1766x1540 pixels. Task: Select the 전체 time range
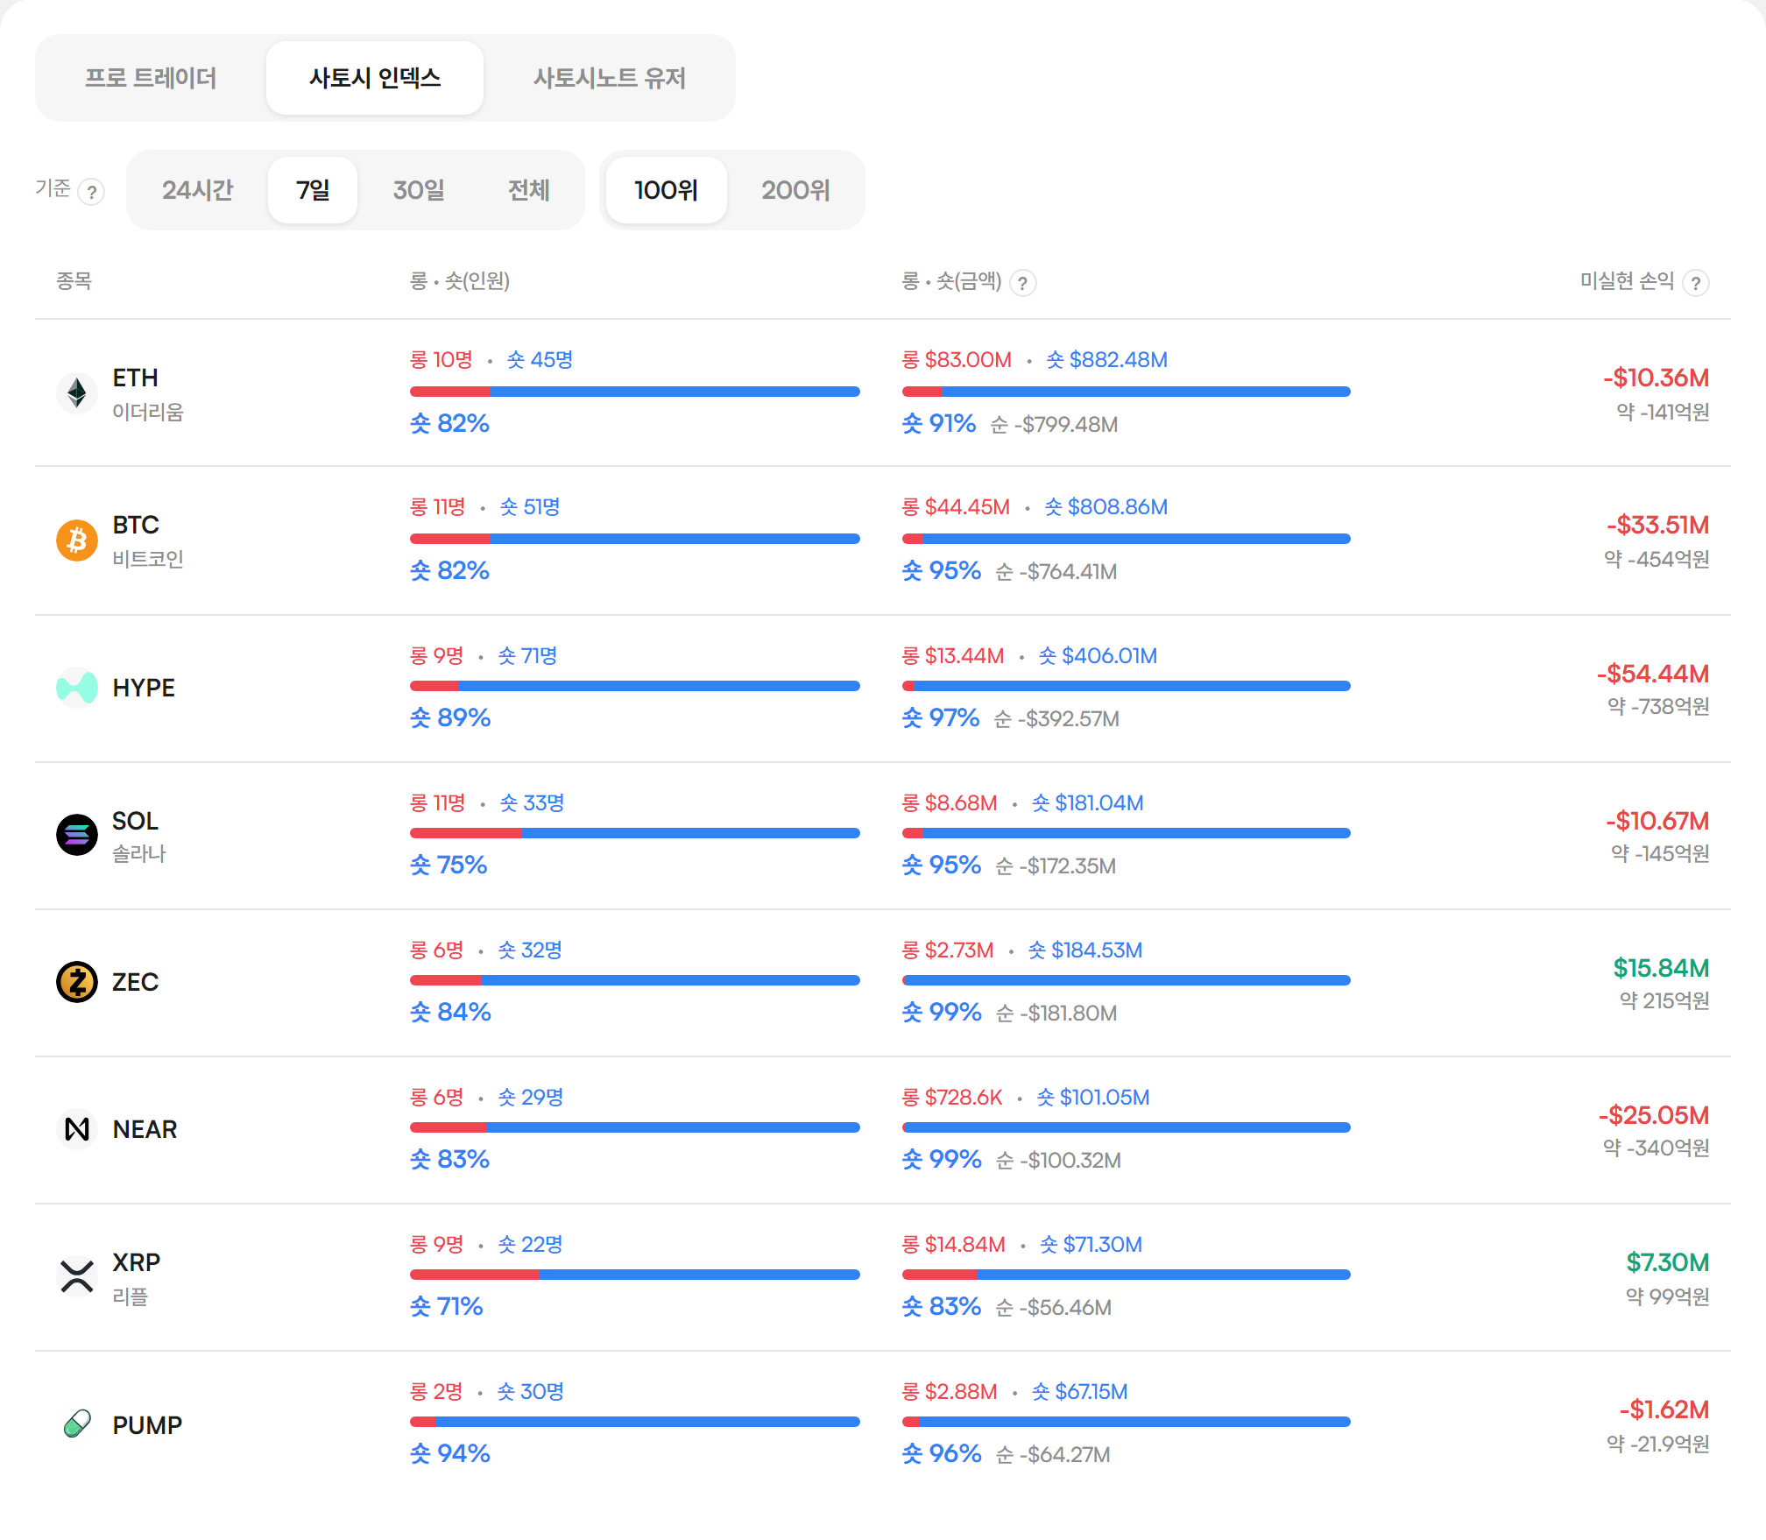[x=529, y=190]
